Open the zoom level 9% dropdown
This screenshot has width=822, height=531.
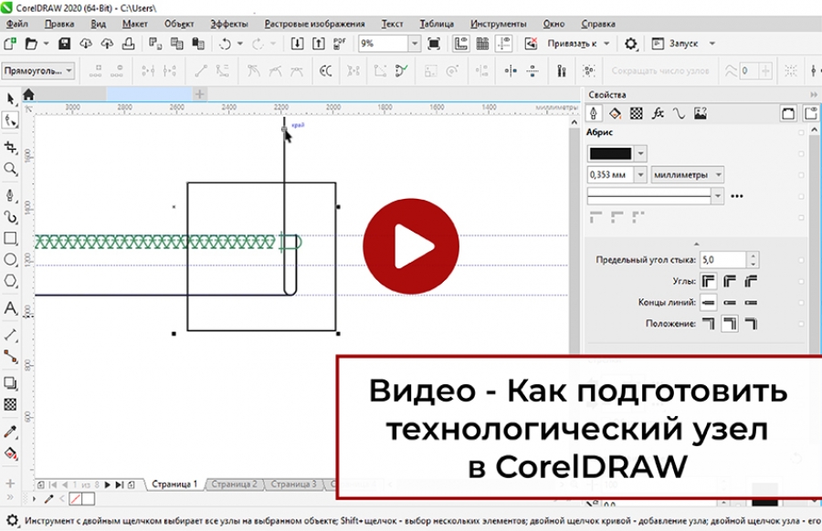(x=414, y=44)
